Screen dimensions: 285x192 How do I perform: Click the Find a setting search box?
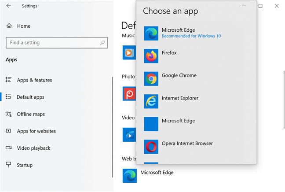[53, 43]
